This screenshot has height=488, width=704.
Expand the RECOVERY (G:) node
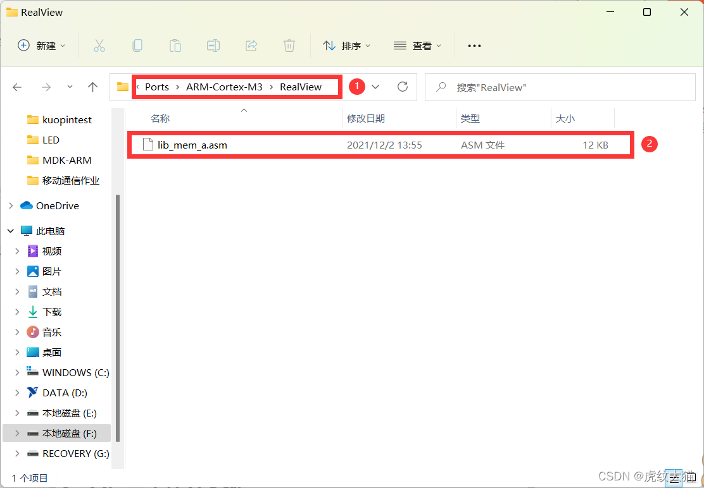point(17,453)
